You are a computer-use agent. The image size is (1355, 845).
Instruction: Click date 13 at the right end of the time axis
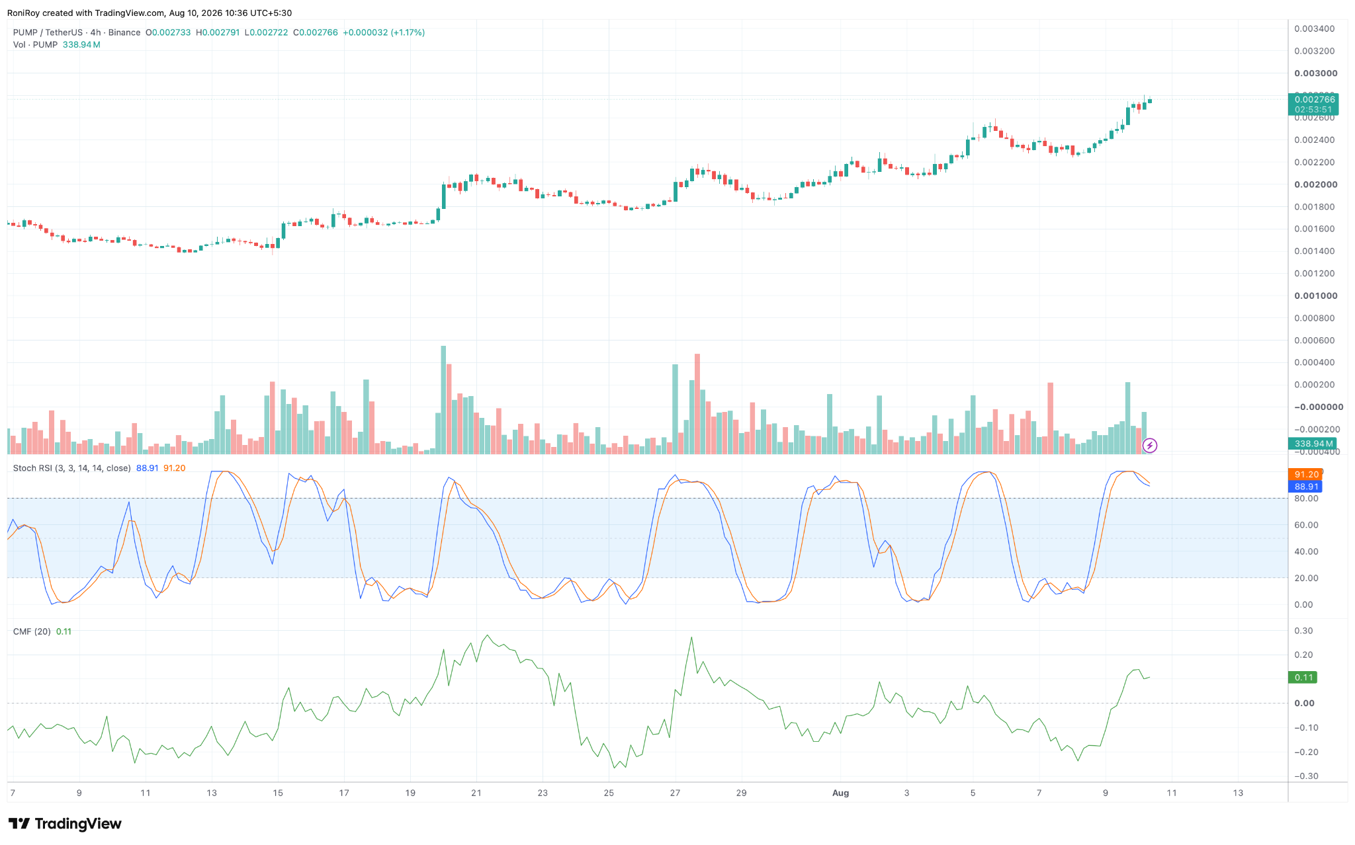pyautogui.click(x=1238, y=793)
